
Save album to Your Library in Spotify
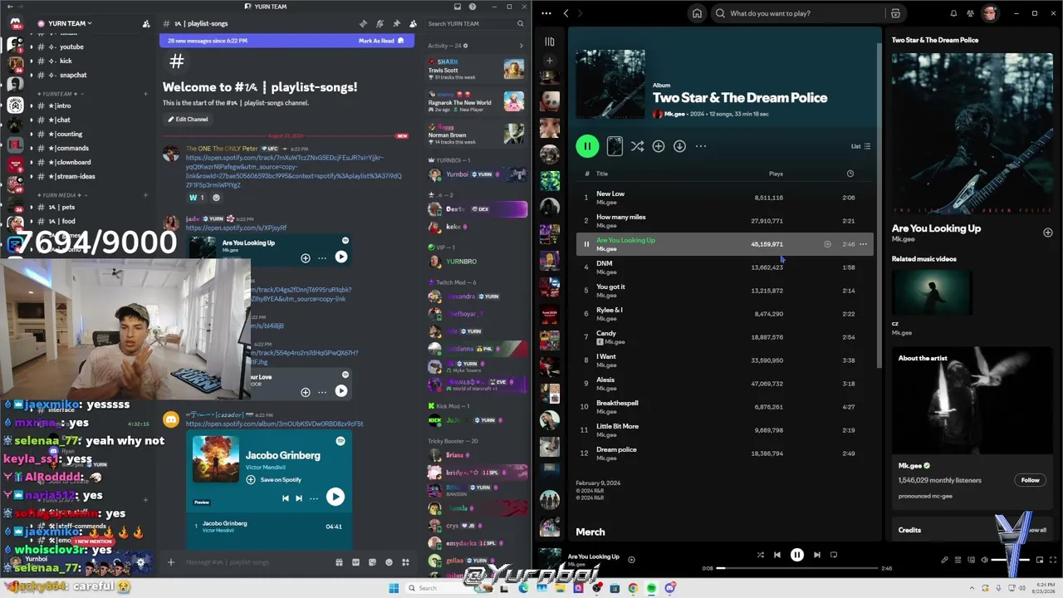click(659, 146)
